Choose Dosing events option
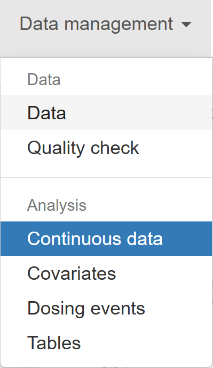213x368 pixels. click(x=106, y=308)
